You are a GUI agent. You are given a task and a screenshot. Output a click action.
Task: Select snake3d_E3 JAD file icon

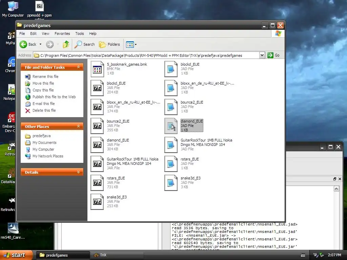(171, 183)
